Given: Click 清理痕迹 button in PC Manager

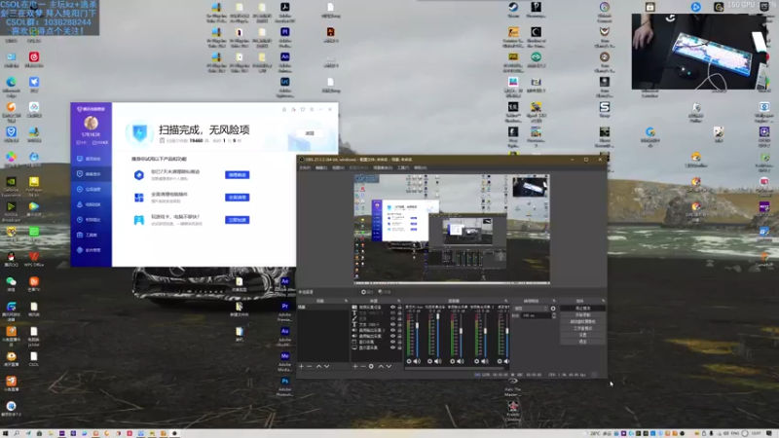Looking at the screenshot, I should [x=237, y=175].
